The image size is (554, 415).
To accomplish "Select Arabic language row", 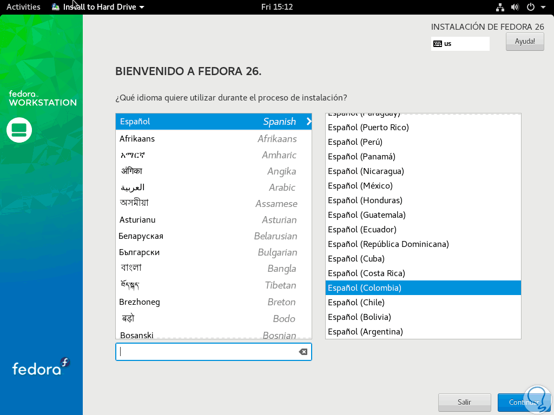I will click(x=213, y=188).
